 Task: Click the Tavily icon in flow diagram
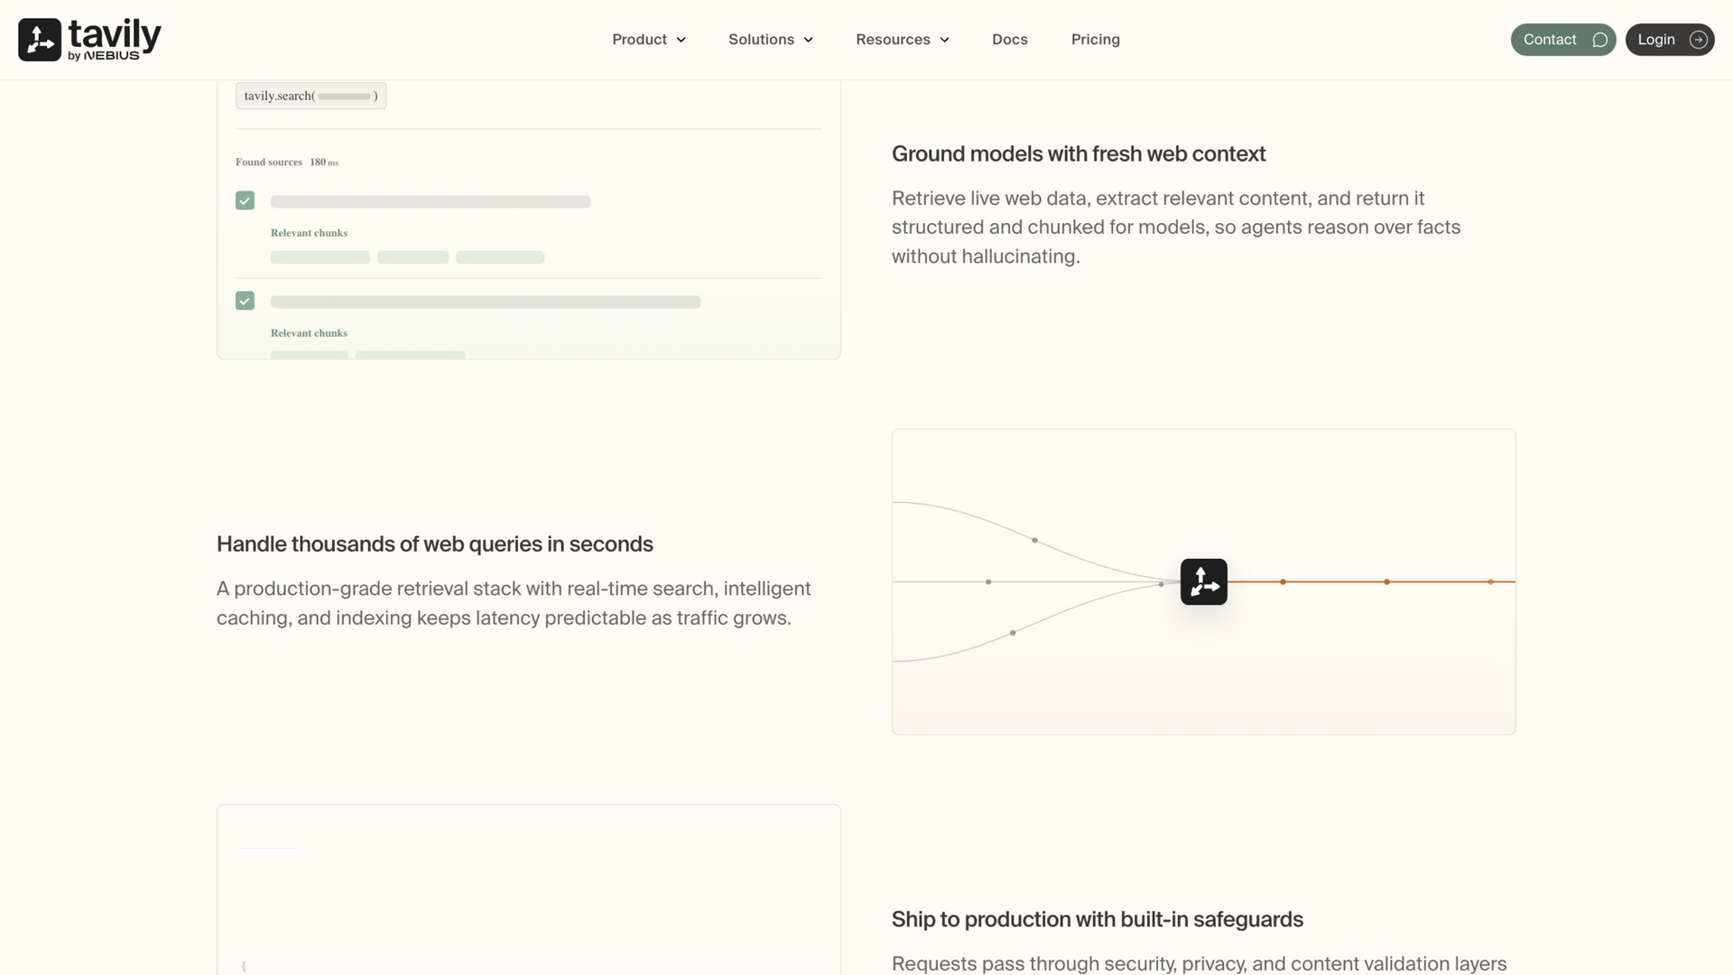tap(1204, 581)
